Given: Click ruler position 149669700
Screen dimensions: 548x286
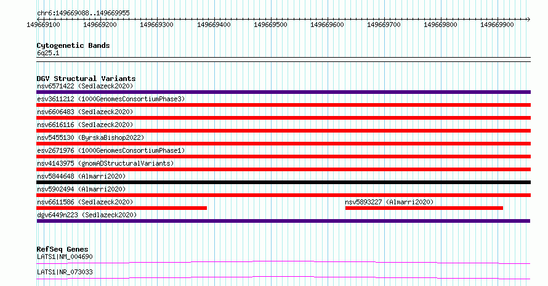Looking at the screenshot, I should click(x=384, y=25).
